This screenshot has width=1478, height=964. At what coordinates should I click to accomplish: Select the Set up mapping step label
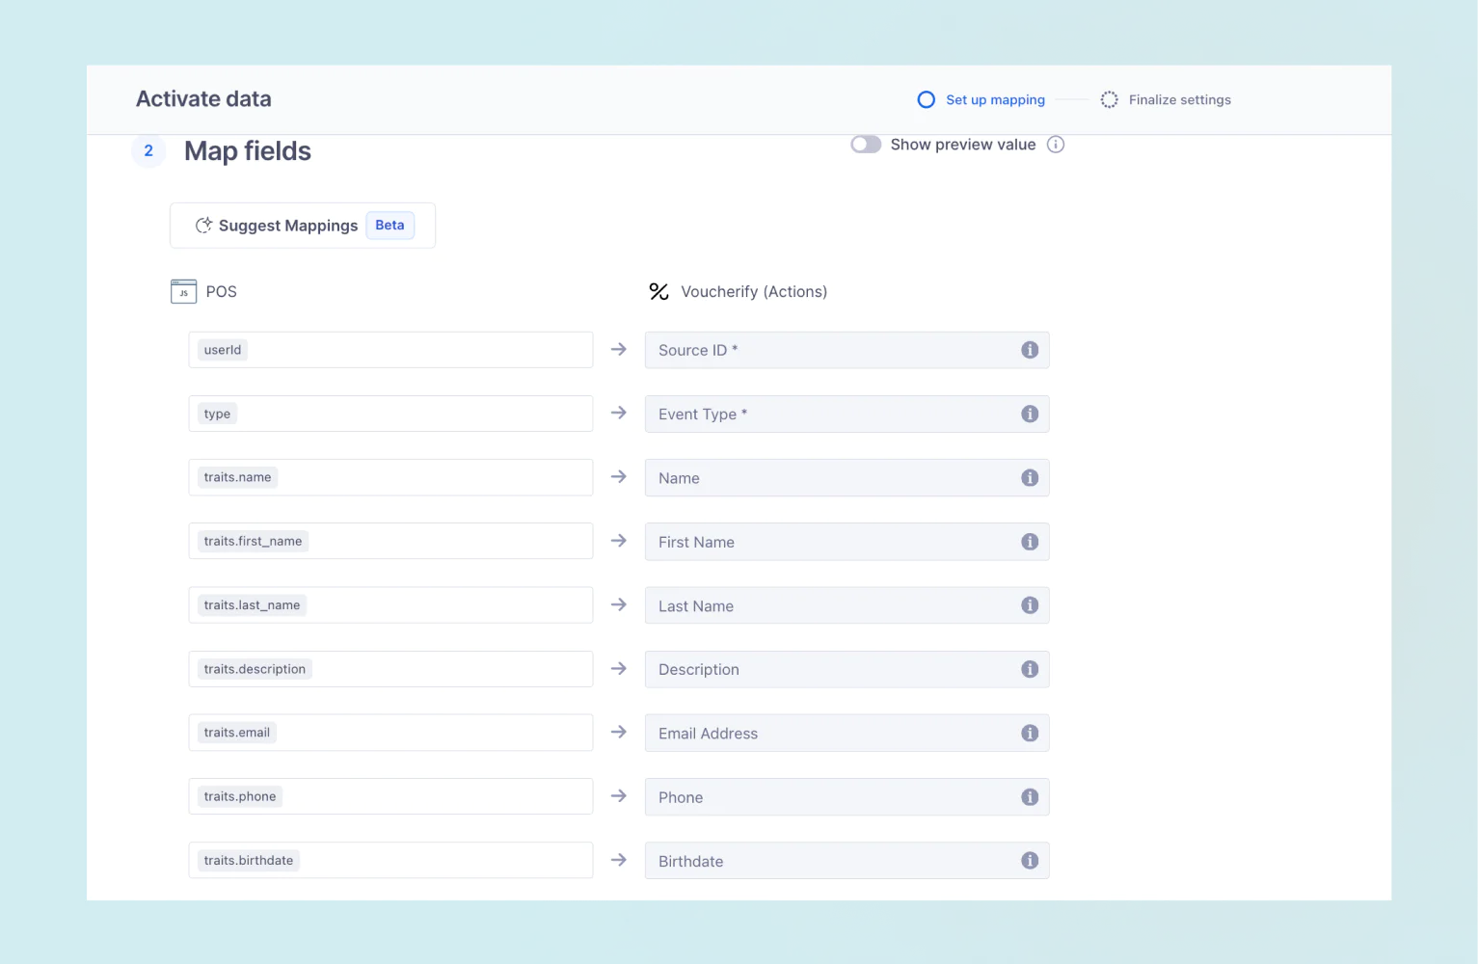pos(995,99)
